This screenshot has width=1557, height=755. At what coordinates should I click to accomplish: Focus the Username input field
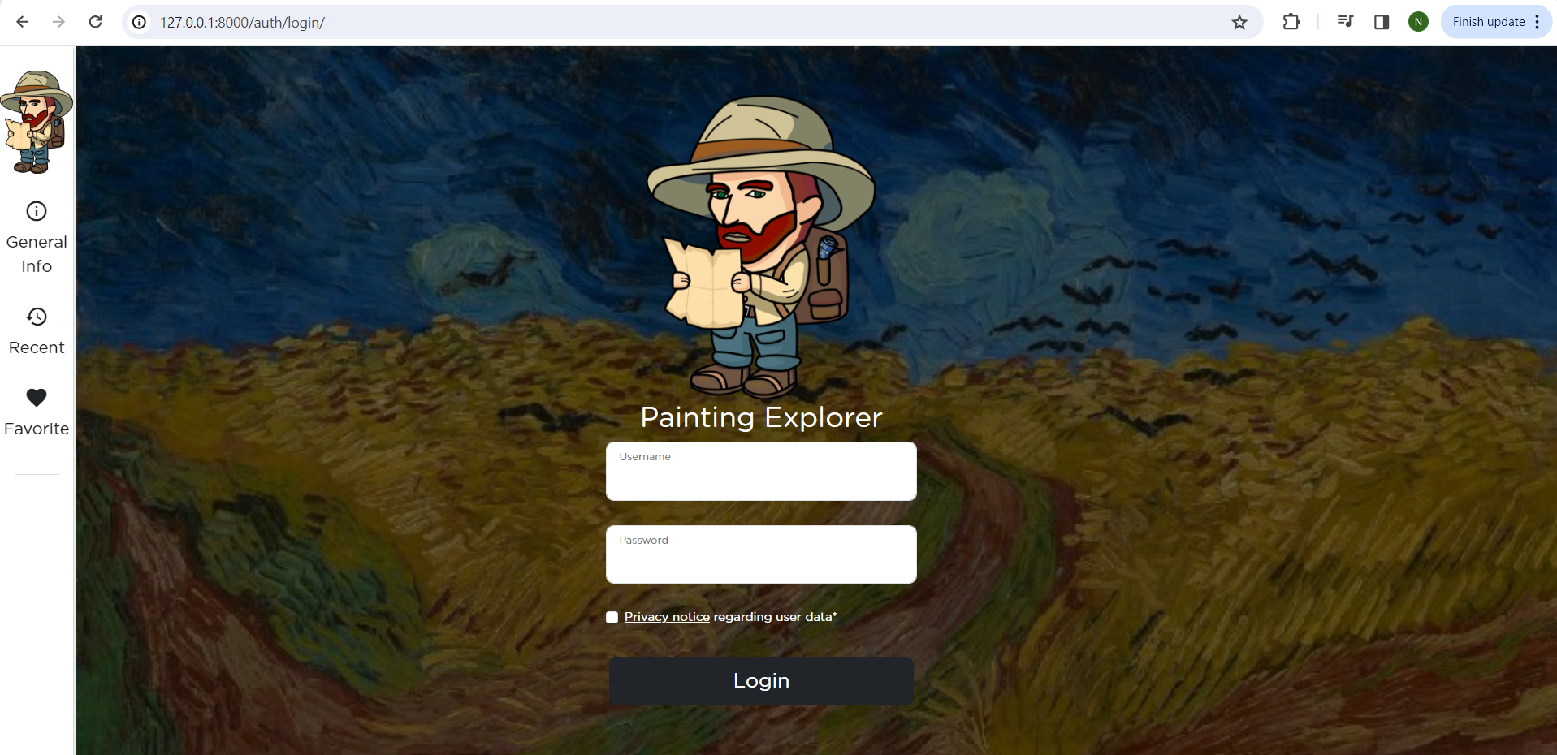tap(761, 471)
